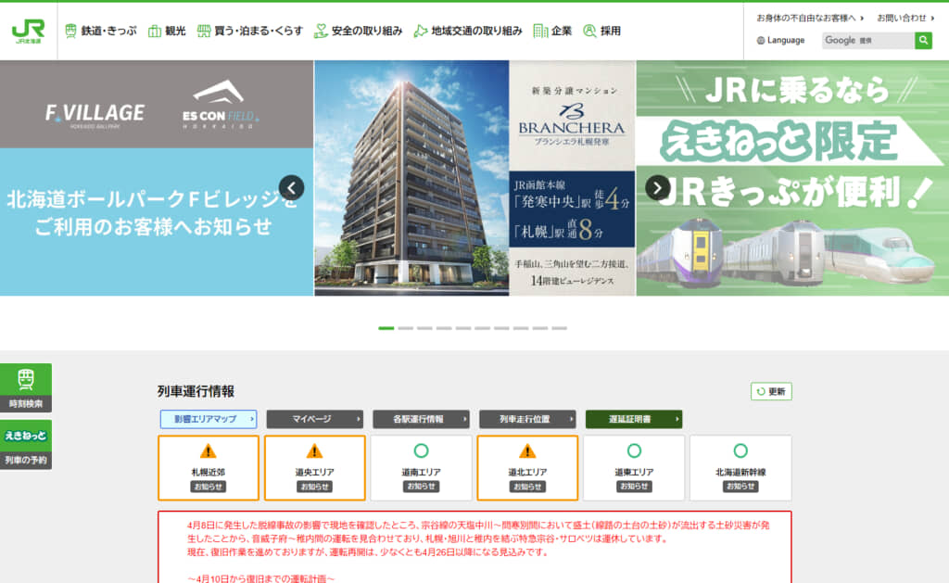Click the green circle icon for 道東エリア
The image size is (949, 583).
[x=634, y=451]
